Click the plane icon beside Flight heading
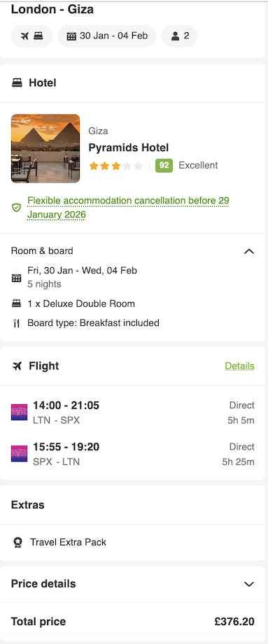The width and height of the screenshot is (268, 644). (17, 366)
